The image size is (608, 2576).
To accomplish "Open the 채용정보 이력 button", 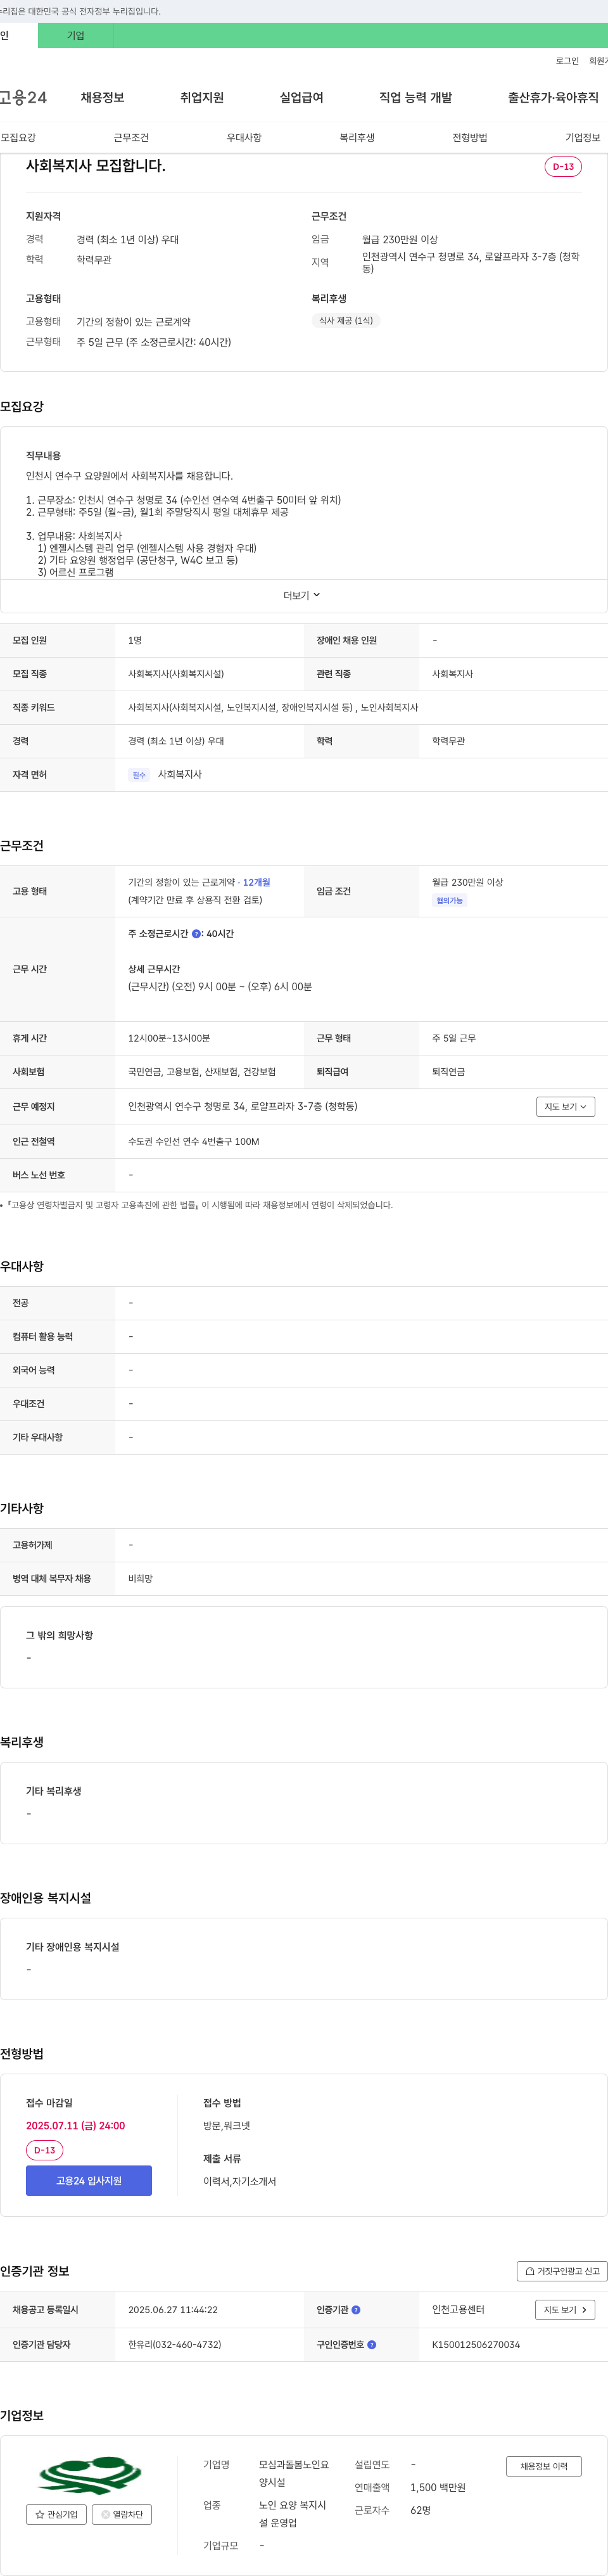I will (x=544, y=2466).
